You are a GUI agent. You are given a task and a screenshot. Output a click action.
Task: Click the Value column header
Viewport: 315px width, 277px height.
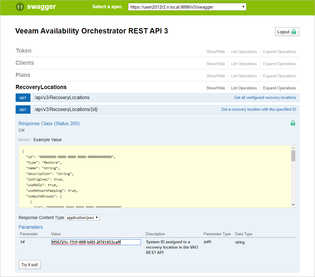56,234
